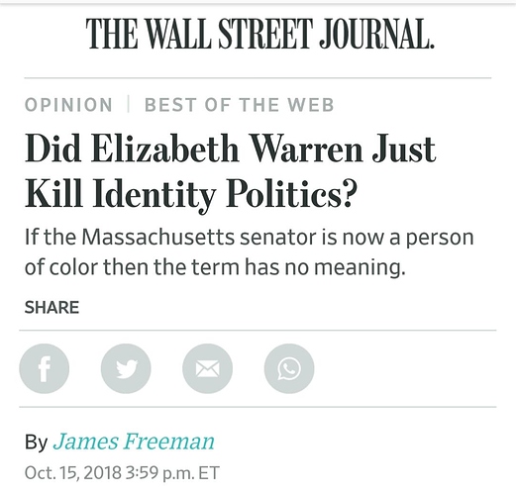The height and width of the screenshot is (495, 516).
Task: Click headline line 'Kill Identity Politics?'
Action: click(x=191, y=194)
